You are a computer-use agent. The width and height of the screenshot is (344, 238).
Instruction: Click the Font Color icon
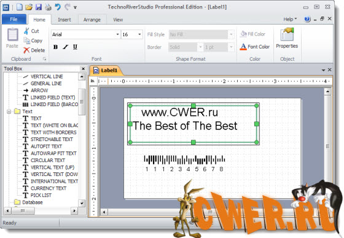pos(243,47)
